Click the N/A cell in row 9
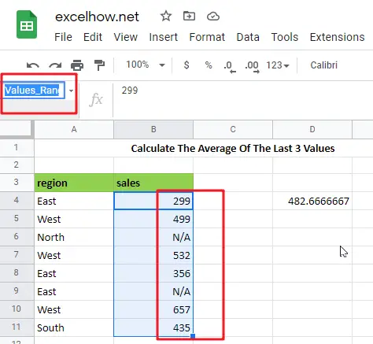This screenshot has height=344, width=373. 153,291
